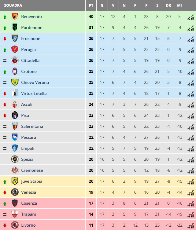Open the trend chart icon for Benevento

click(x=190, y=17)
